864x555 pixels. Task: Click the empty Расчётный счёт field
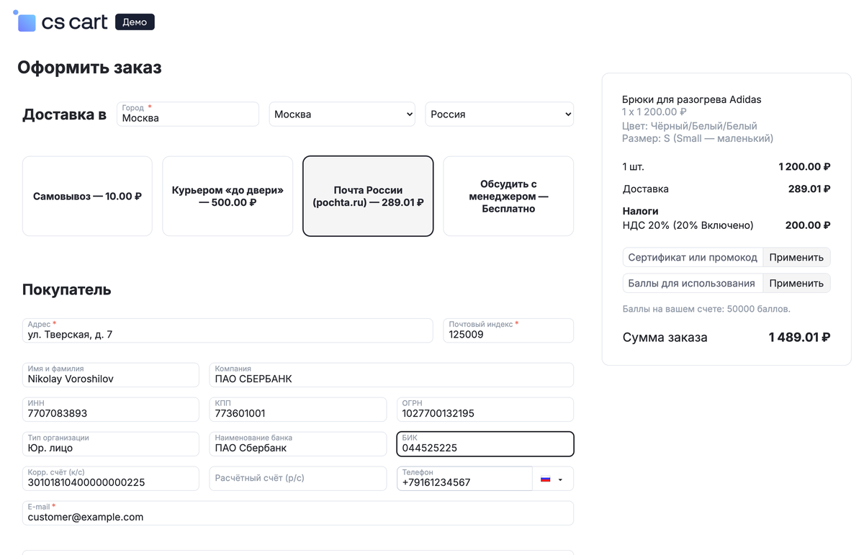tap(298, 479)
